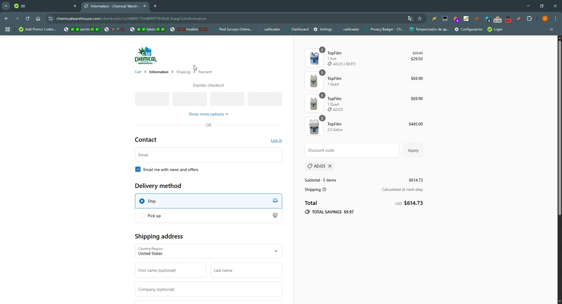The height and width of the screenshot is (304, 562).
Task: Open the Chrome three-dot menu
Action: click(x=556, y=18)
